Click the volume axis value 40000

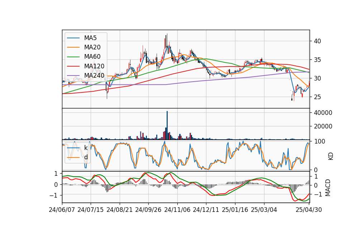323,113
